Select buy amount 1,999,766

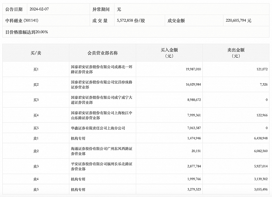(x=194, y=179)
